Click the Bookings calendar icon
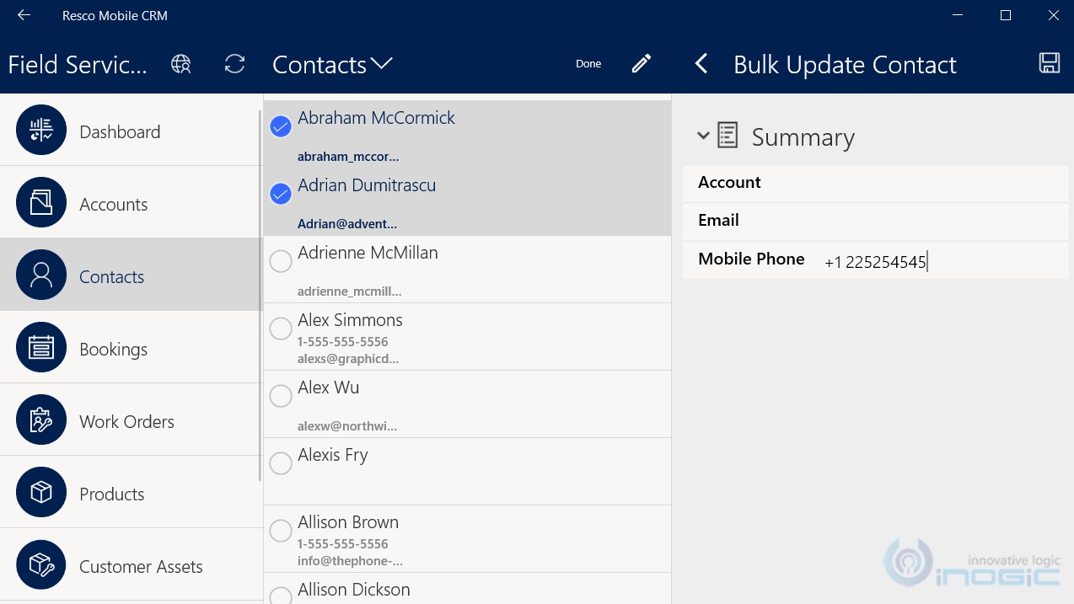The height and width of the screenshot is (604, 1074). (x=41, y=347)
